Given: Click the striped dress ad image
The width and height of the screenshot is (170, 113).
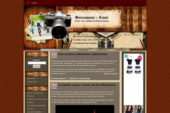Looking at the screenshot, I should pos(133,66).
